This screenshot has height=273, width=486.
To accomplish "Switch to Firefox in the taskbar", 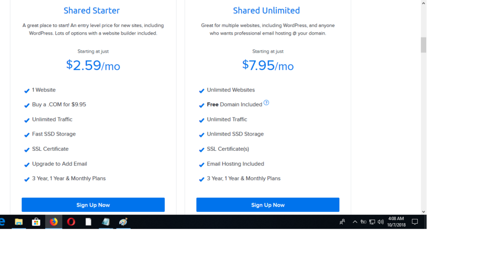I will tap(54, 222).
